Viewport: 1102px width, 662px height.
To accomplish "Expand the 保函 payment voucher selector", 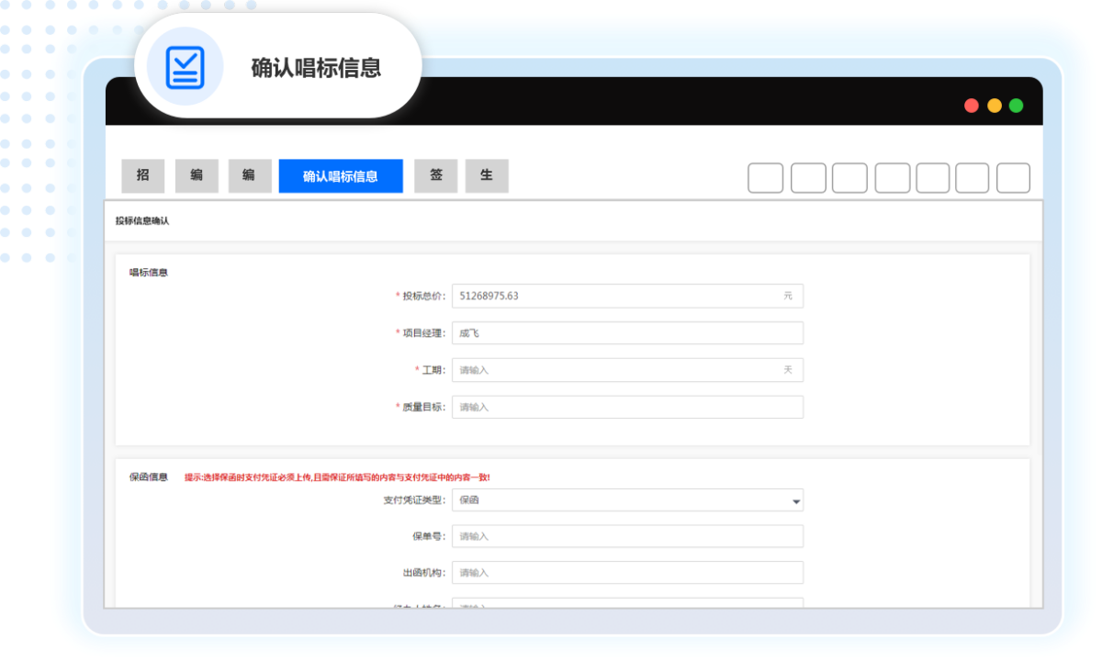I will tap(627, 500).
